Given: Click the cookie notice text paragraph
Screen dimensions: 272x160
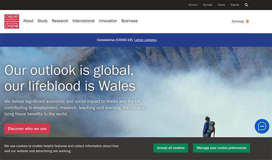Looking at the screenshot, I should click(x=62, y=148).
